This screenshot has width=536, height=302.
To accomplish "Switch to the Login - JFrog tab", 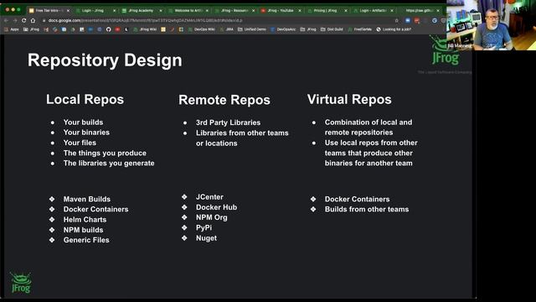I will pos(95,11).
